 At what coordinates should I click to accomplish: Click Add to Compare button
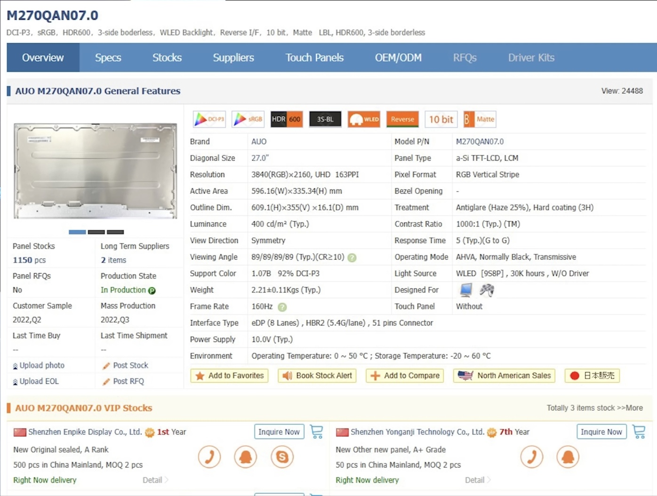click(405, 375)
